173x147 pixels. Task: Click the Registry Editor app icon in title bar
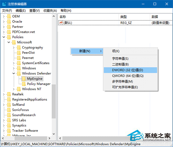(x=4, y=4)
